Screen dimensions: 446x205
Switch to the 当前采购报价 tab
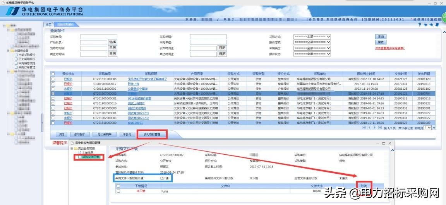[x=66, y=24]
